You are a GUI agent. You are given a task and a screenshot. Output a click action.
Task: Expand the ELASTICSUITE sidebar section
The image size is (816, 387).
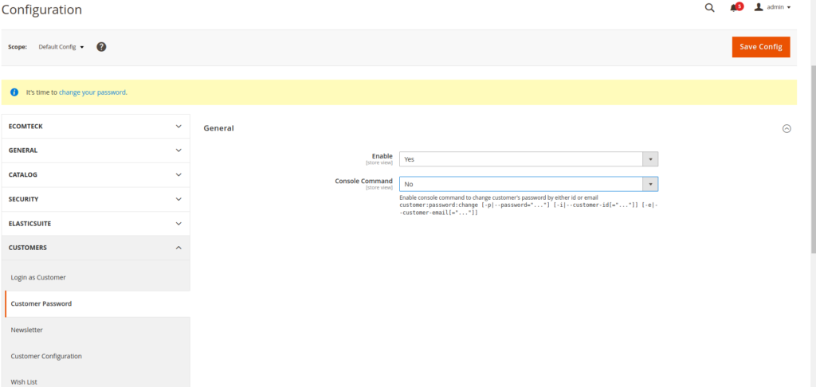(96, 224)
